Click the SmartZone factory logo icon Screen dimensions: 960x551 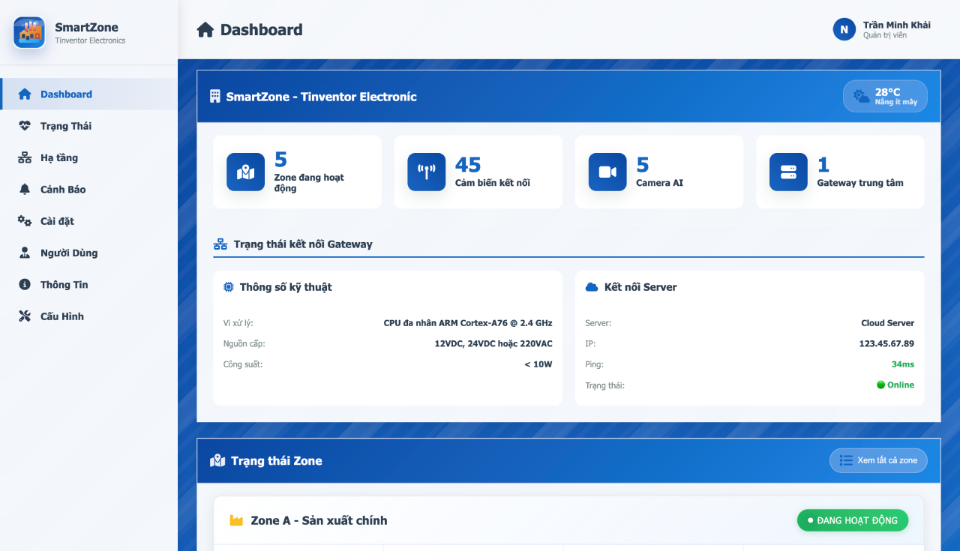29,32
